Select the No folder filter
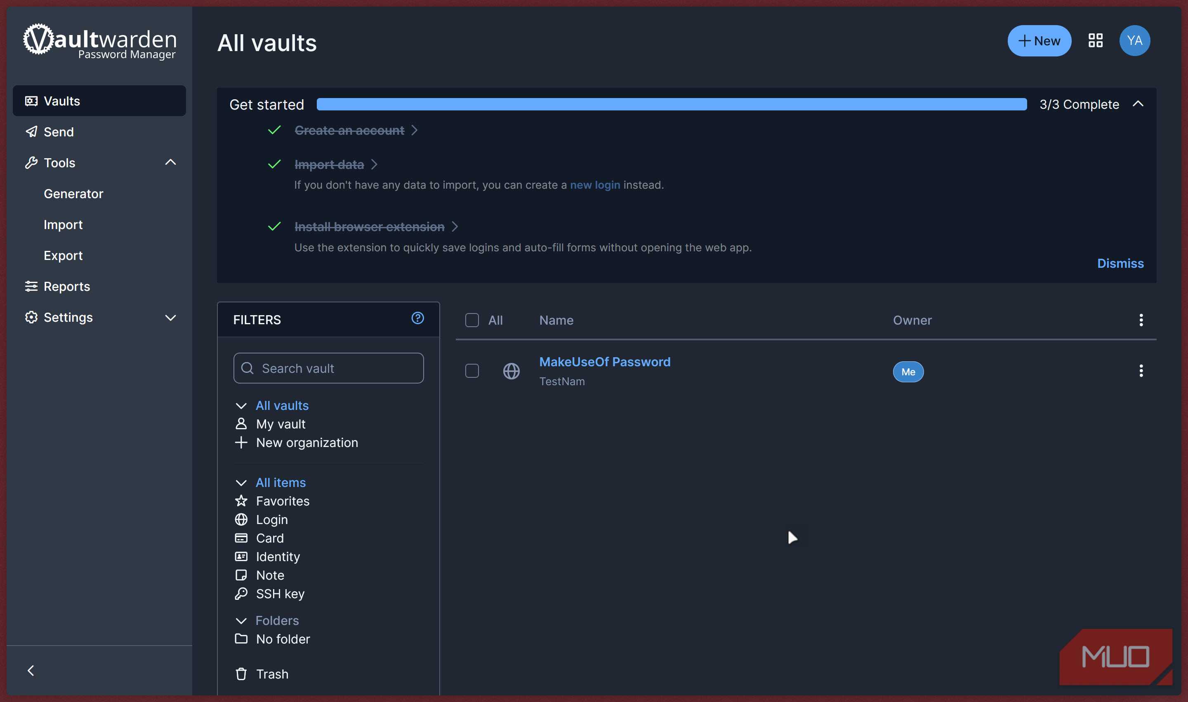Screen dimensions: 1188x702 283,639
